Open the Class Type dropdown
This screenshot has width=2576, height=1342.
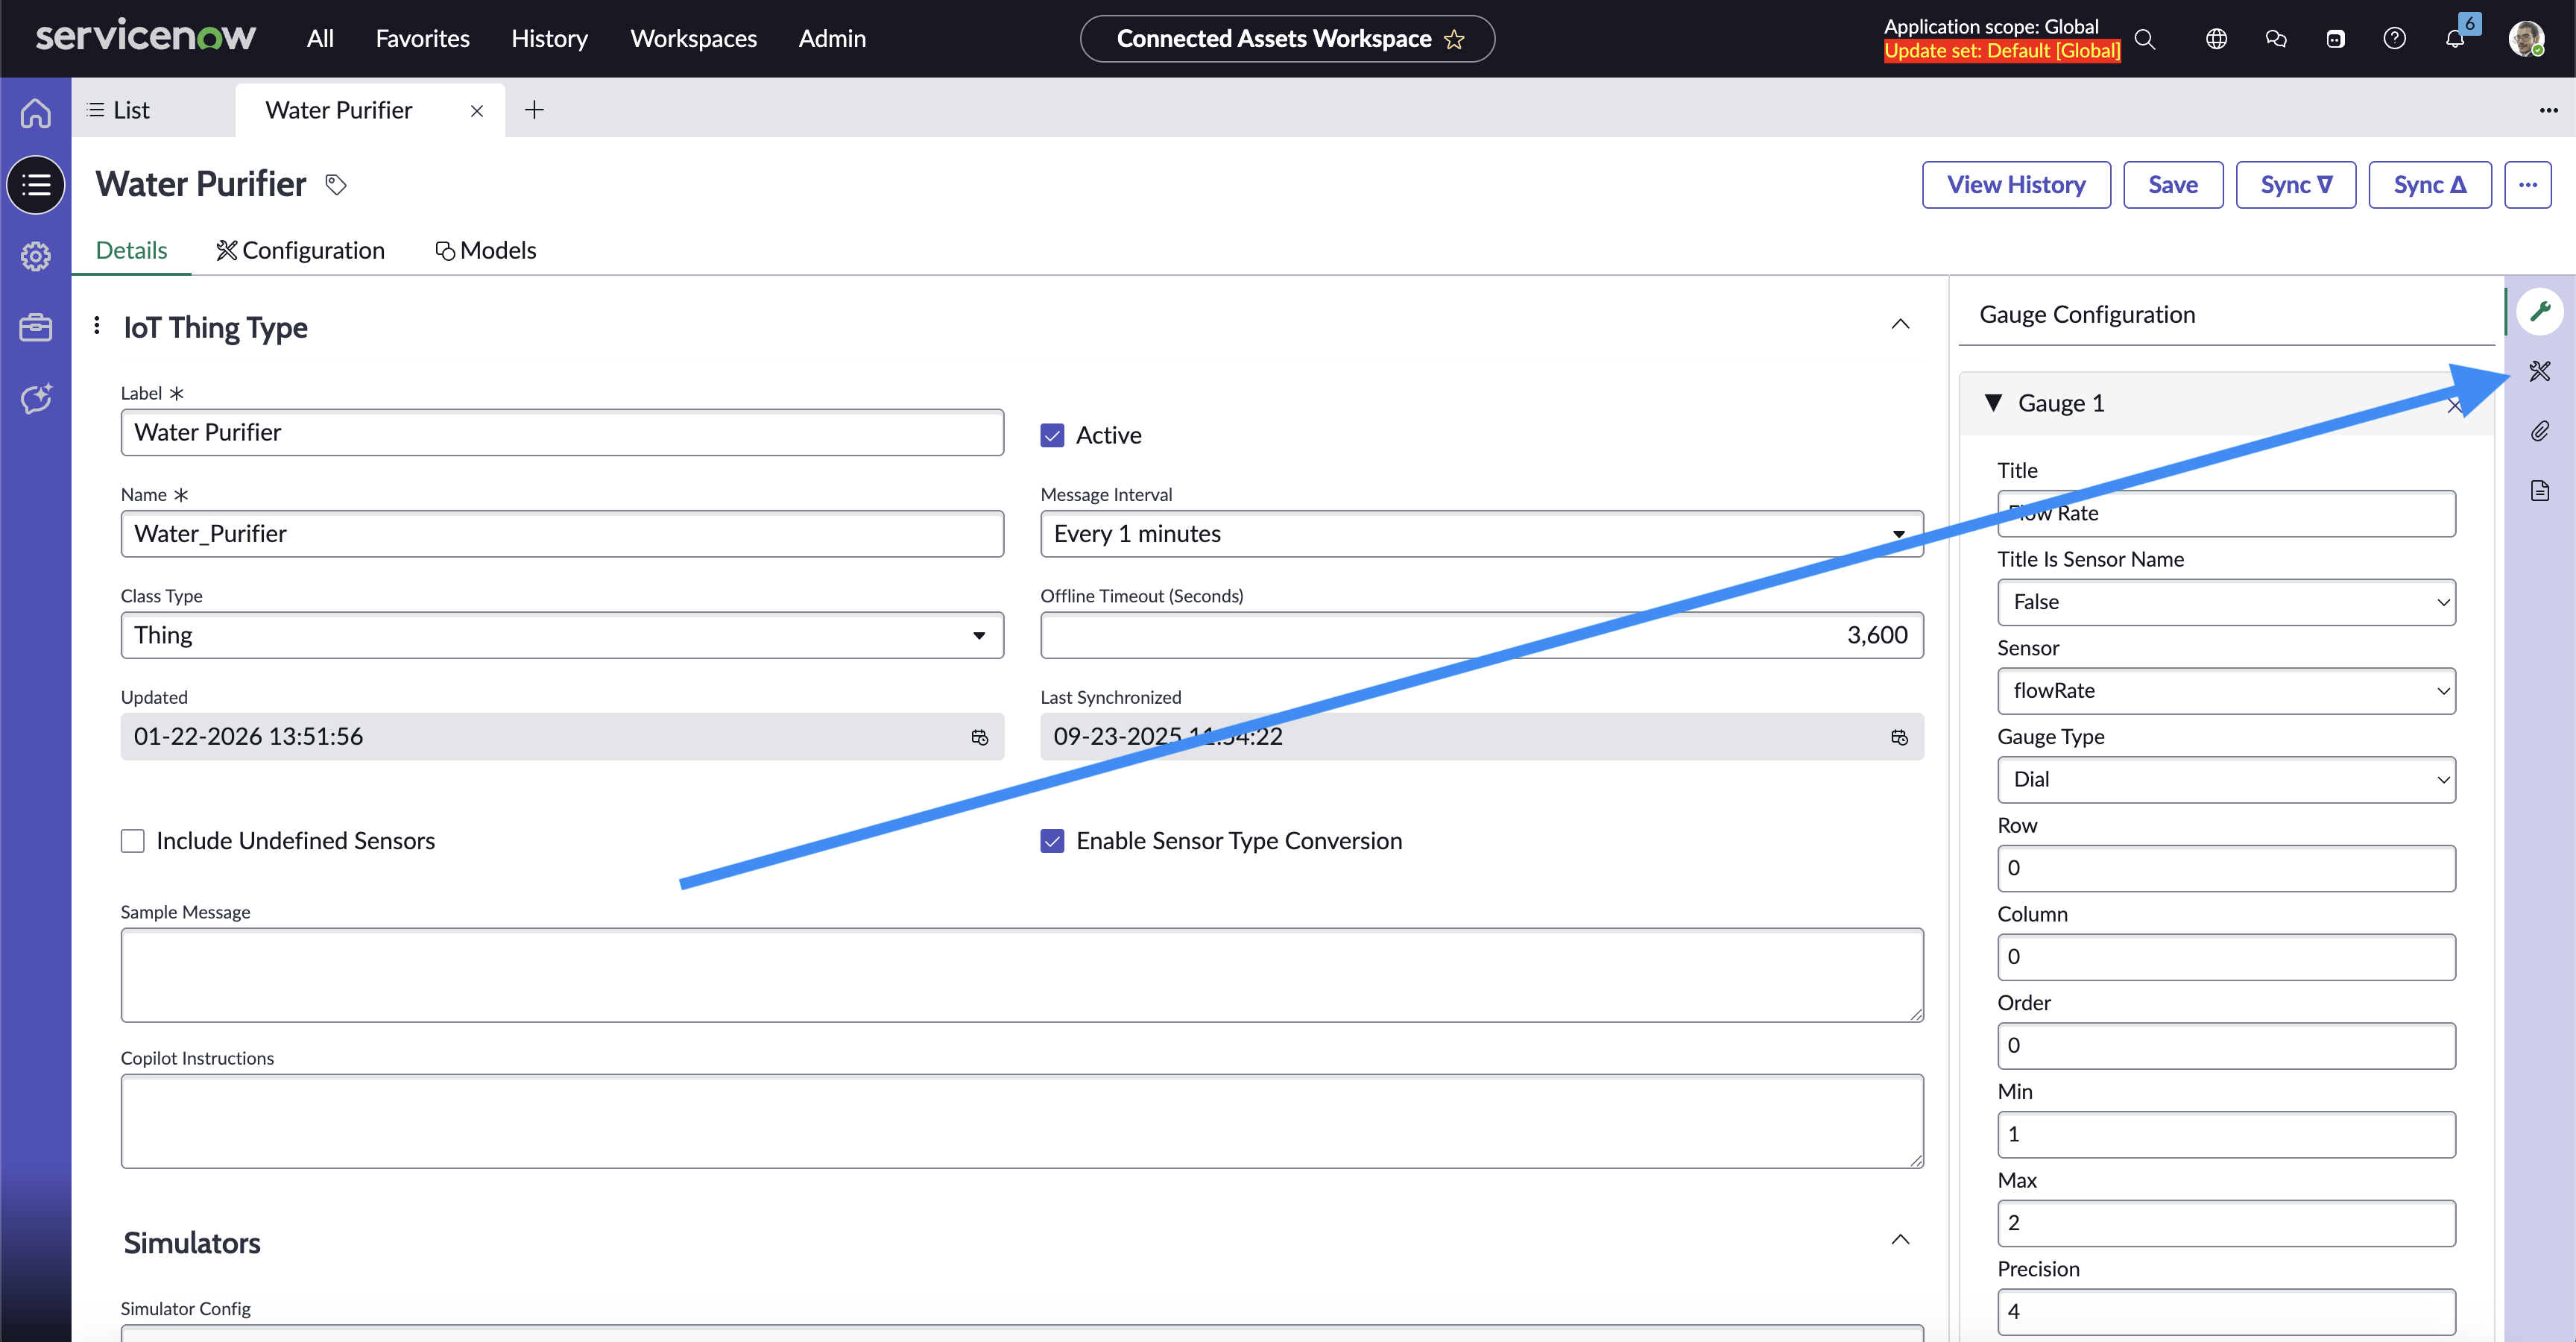point(562,635)
